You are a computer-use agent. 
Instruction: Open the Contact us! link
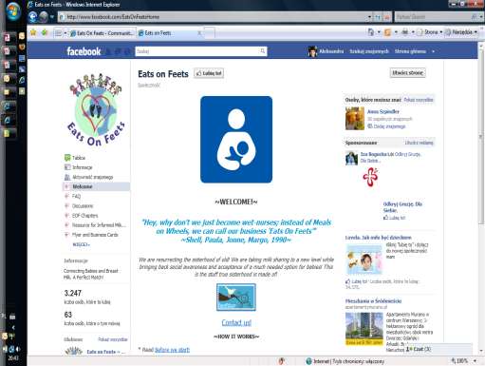[236, 322]
